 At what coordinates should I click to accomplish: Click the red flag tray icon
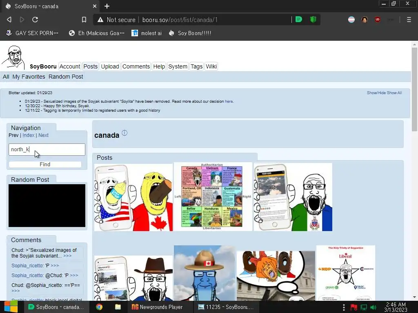coord(354,307)
